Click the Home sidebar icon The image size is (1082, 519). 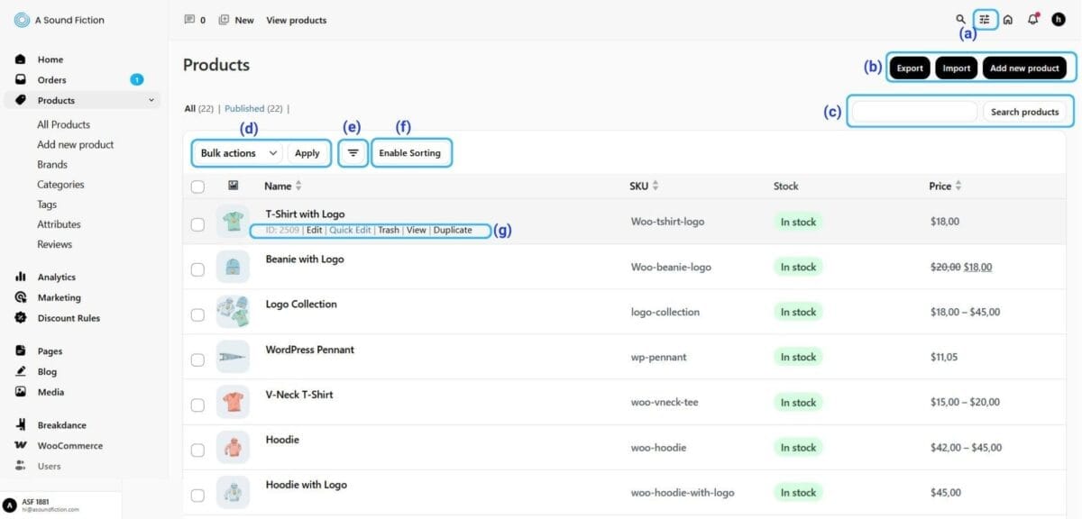pos(21,59)
